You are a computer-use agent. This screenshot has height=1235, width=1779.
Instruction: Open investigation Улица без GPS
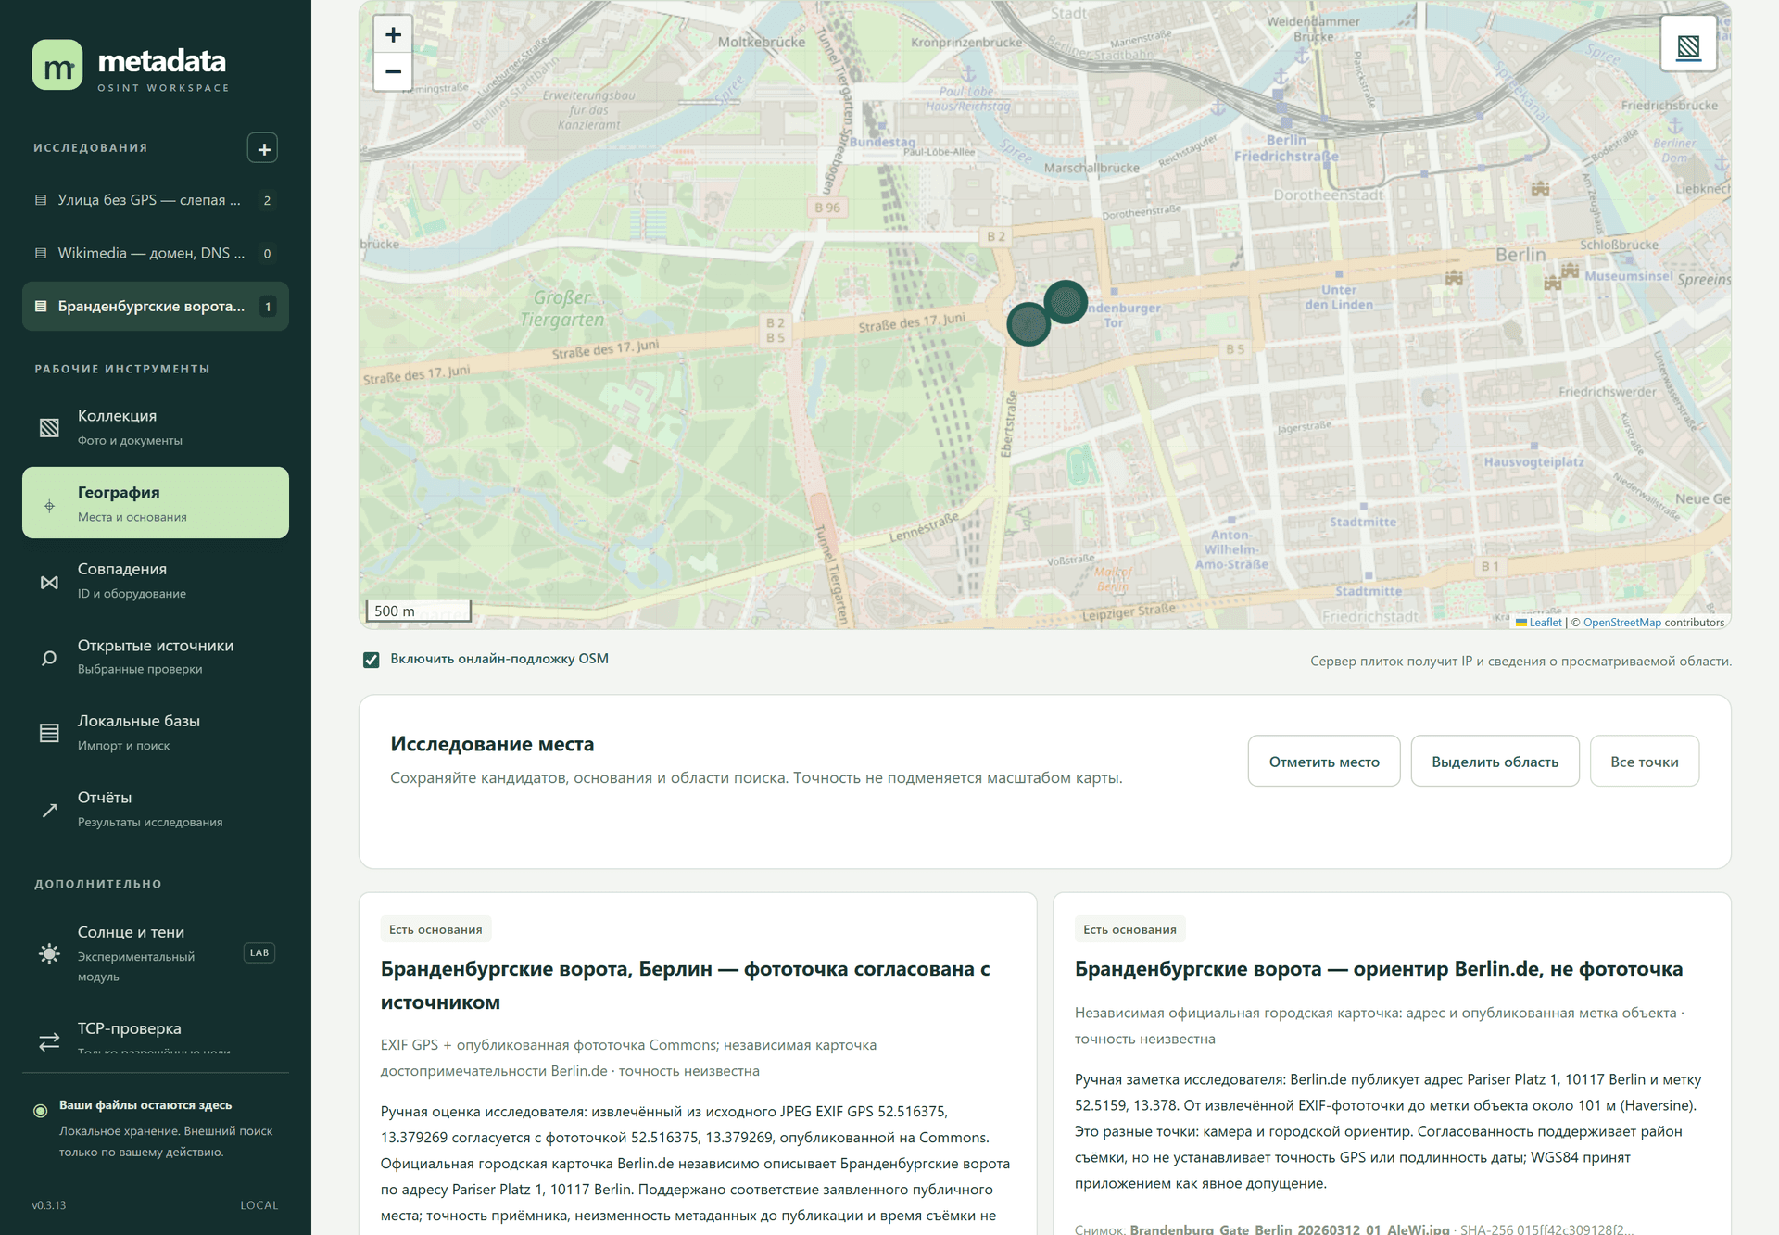[156, 200]
